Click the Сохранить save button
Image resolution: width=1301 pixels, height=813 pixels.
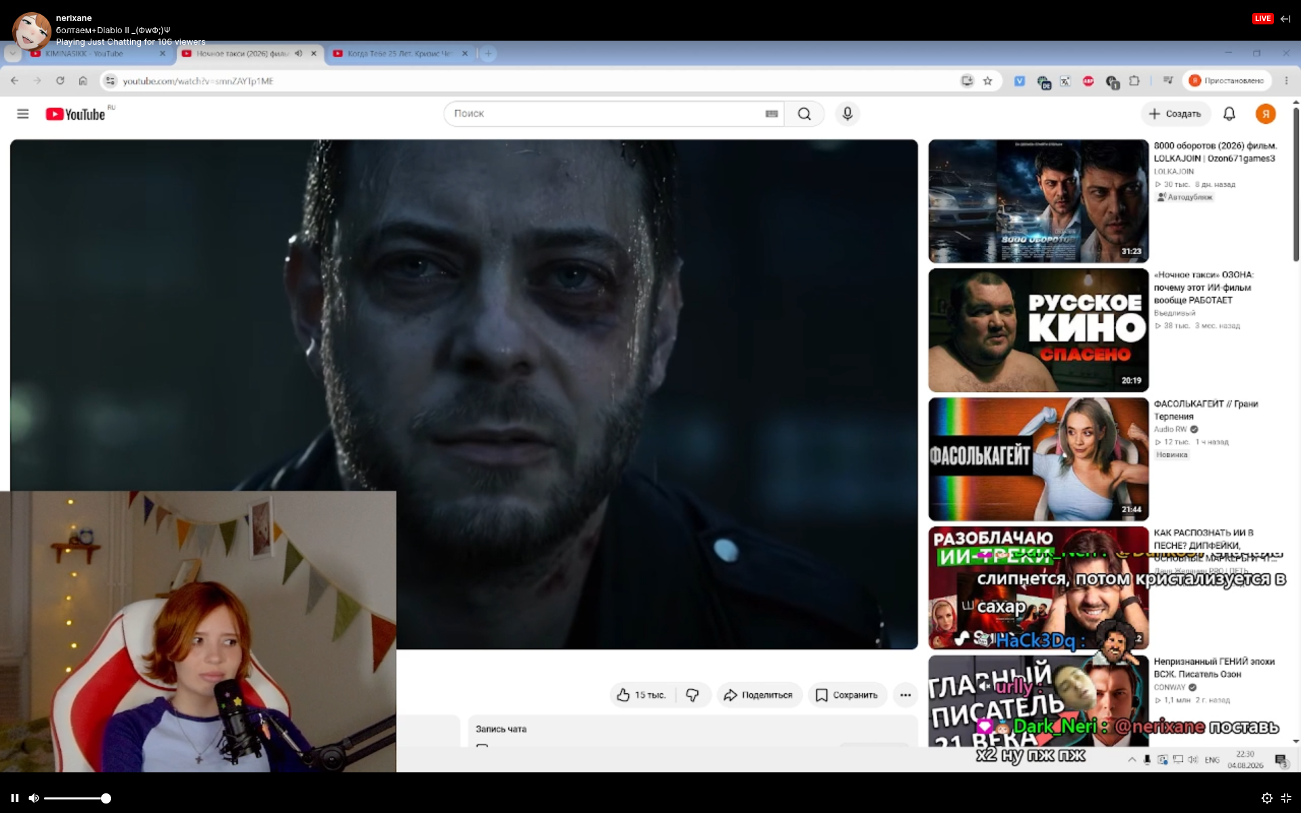[x=847, y=695]
